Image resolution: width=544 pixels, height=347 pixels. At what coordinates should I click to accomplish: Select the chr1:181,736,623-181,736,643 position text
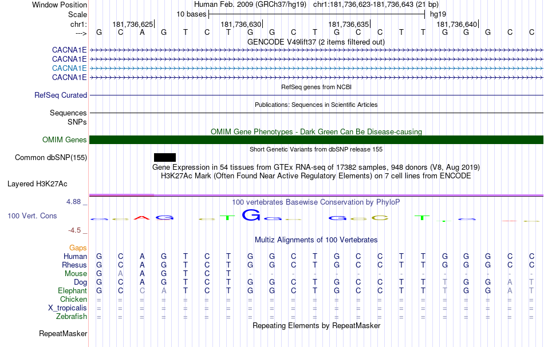(x=376, y=5)
